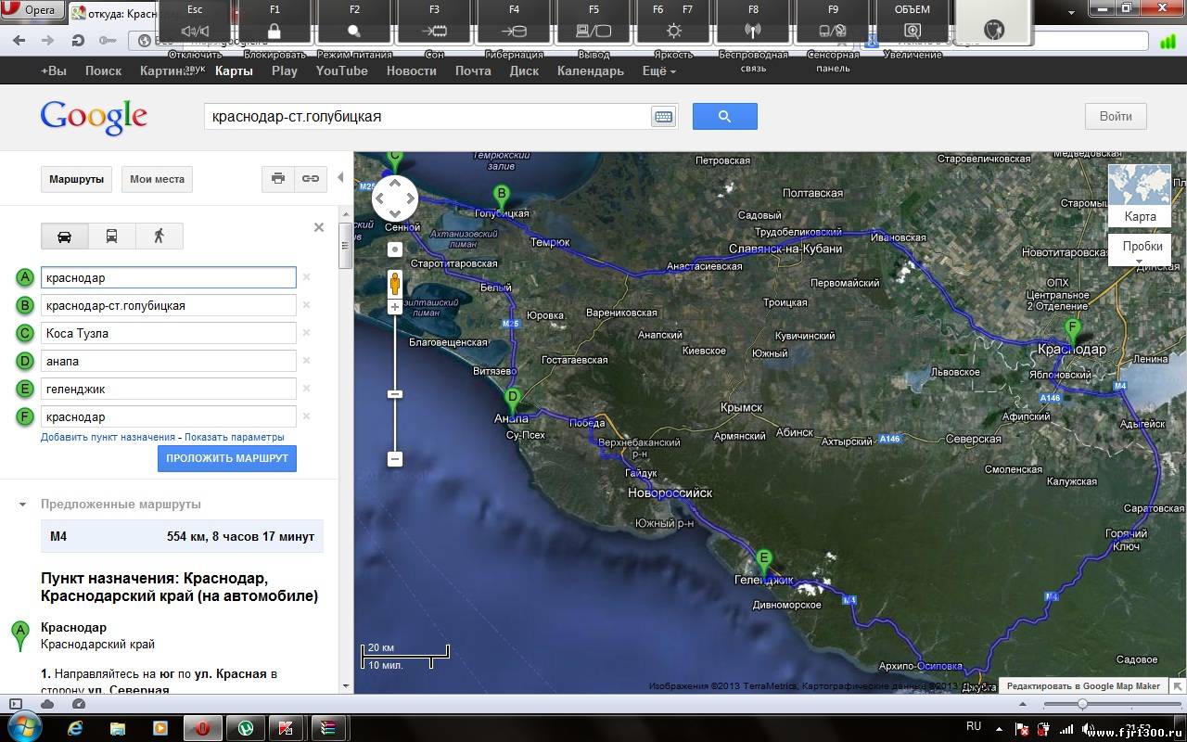Go back with the browser back arrow

(x=20, y=41)
